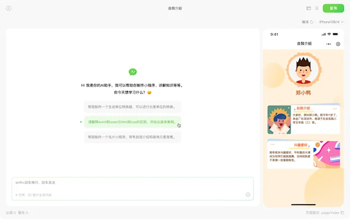This screenshot has width=350, height=219.
Task: Open the 兴趣爱好 card in preview
Action: pyautogui.click(x=304, y=154)
